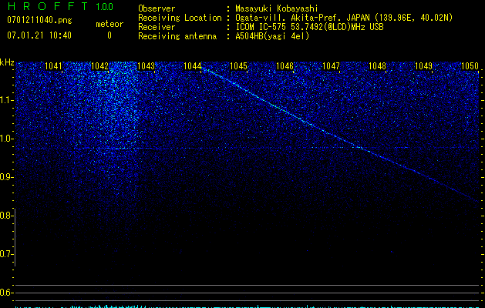Click the meteor count value 0
This screenshot has height=308, width=485.
click(x=109, y=35)
